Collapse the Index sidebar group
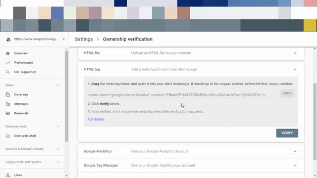Image resolution: width=317 pixels, height=178 pixels. (x=58, y=86)
